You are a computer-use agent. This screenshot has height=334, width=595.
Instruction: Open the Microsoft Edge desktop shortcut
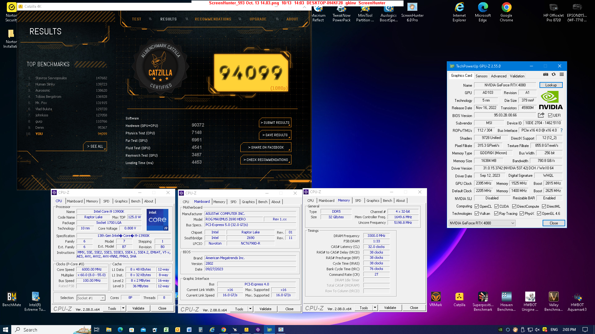(x=483, y=12)
